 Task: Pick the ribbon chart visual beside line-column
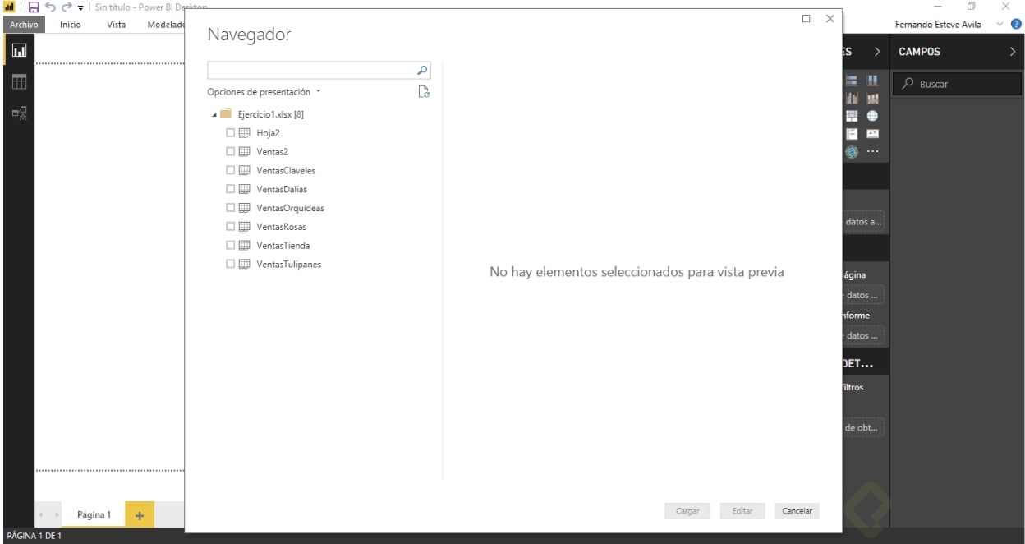click(x=872, y=98)
